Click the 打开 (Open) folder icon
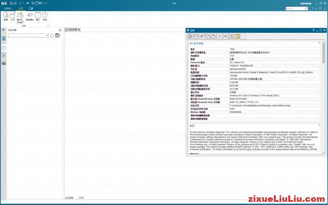This screenshot has width=328, height=205. point(13,15)
